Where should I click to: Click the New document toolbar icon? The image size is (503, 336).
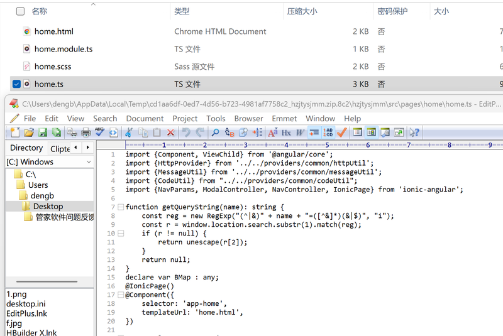(14, 133)
